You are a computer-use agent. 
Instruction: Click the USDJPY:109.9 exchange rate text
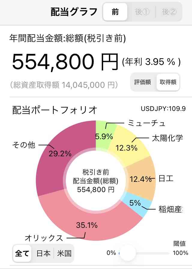point(163,109)
